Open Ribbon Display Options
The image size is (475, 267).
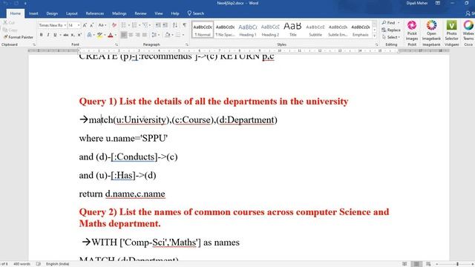pyautogui.click(x=438, y=3)
